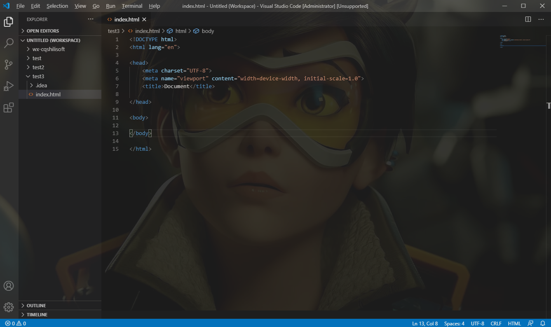Click line number 7 in gutter
The image size is (551, 327).
[117, 86]
